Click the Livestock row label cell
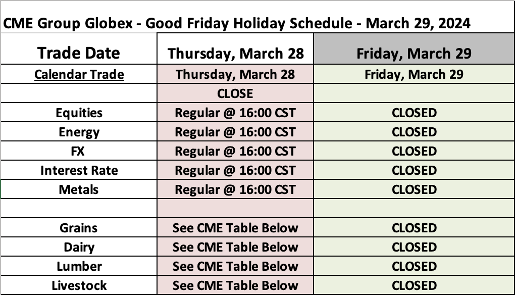The image size is (515, 295). (79, 285)
